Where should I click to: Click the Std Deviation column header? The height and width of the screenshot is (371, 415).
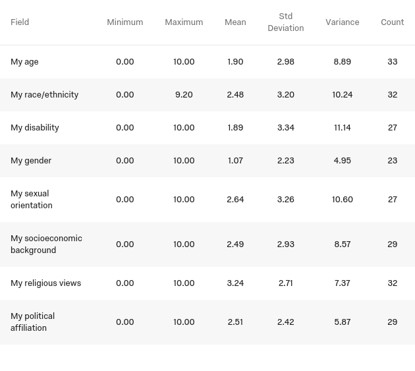[286, 22]
